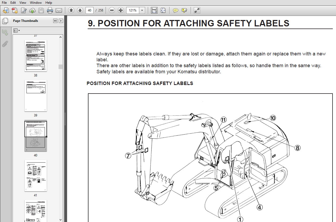
Task: Select page 38 thumbnail
Action: [36, 56]
